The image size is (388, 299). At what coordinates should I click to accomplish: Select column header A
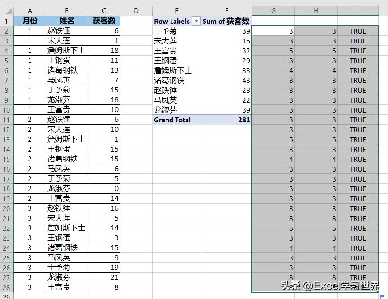tap(30, 10)
